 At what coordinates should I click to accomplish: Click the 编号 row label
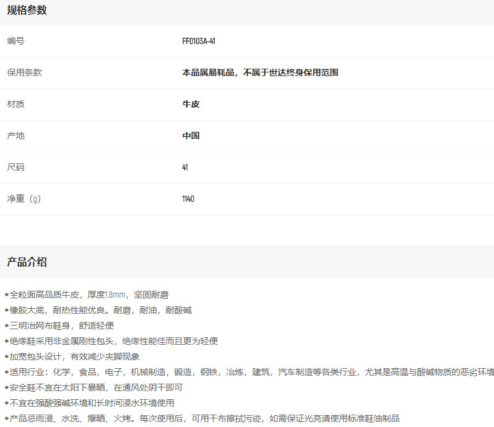point(15,41)
